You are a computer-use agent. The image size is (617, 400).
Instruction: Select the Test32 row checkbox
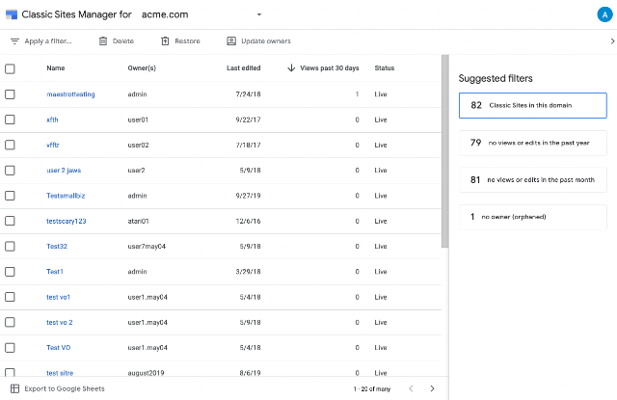pos(10,246)
